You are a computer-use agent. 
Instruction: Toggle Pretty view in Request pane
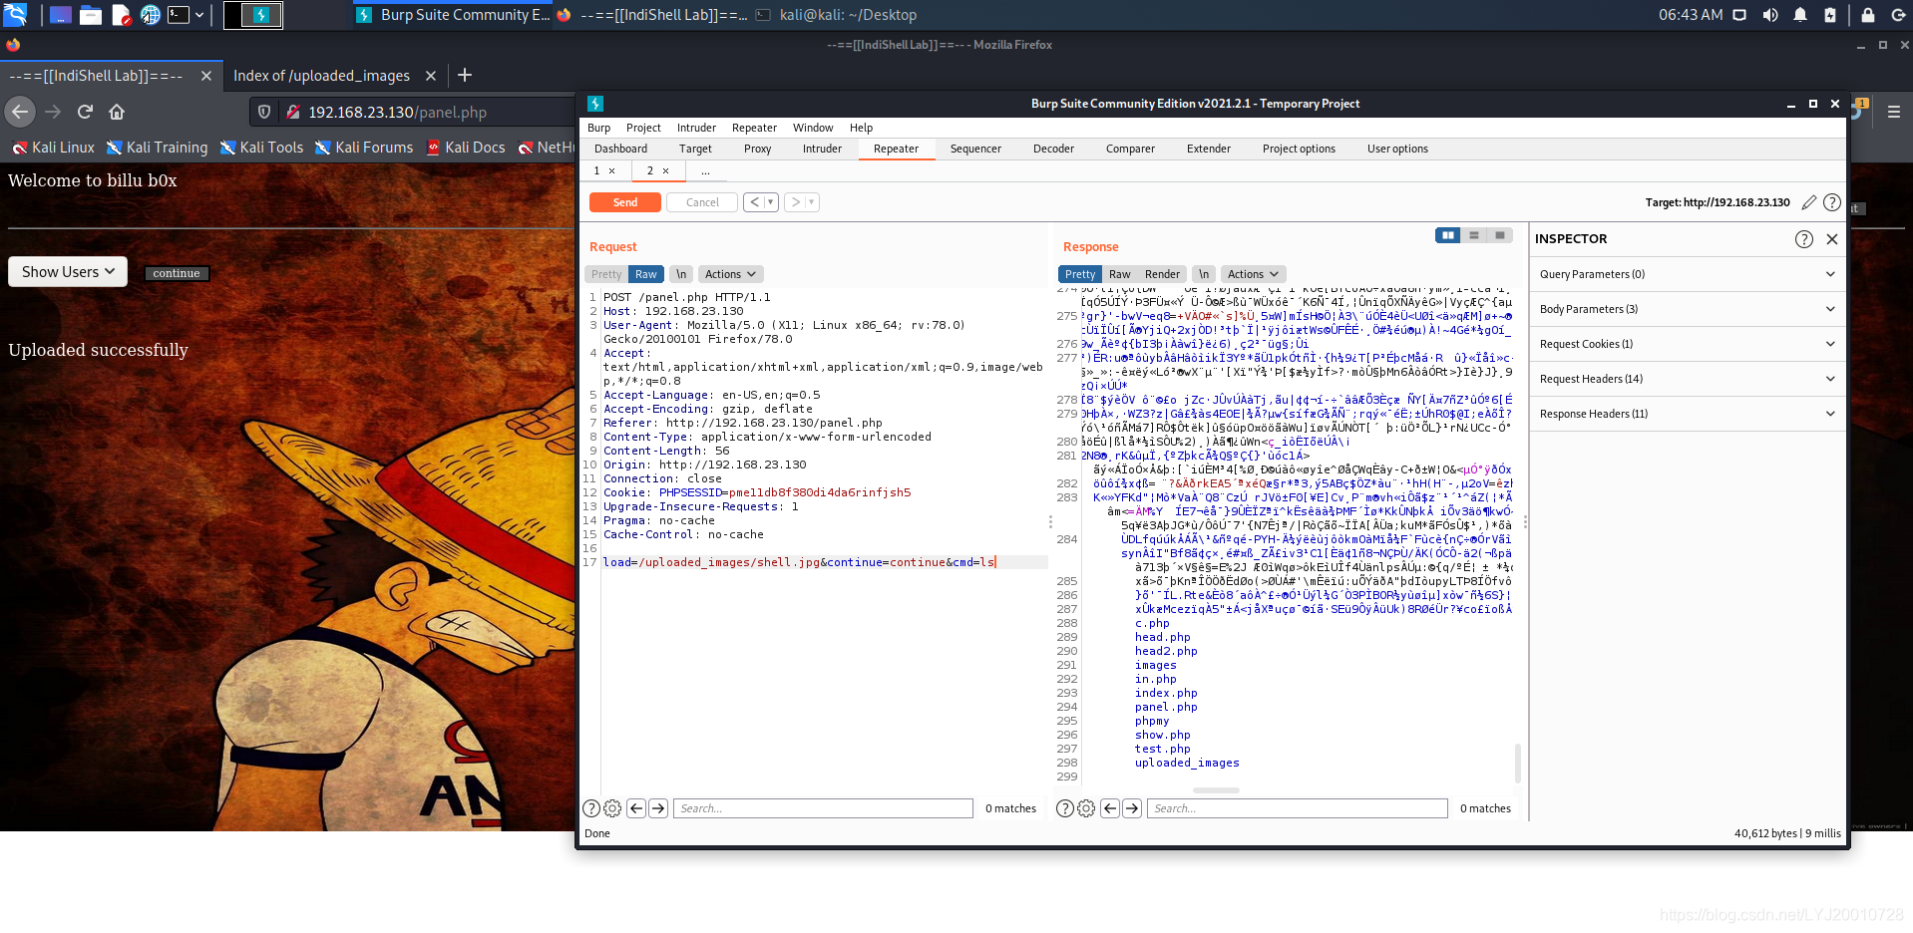click(606, 274)
